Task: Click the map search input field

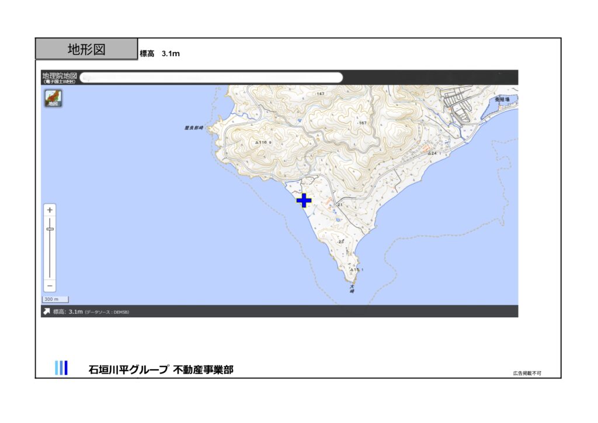Action: (211, 78)
